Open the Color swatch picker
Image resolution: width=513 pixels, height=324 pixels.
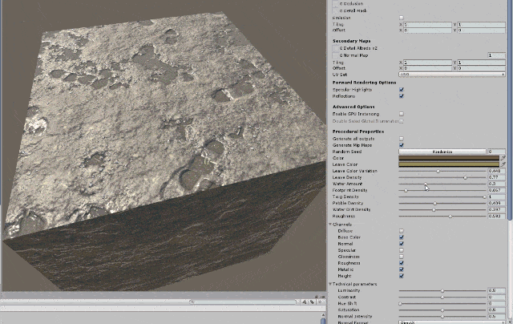[449, 157]
